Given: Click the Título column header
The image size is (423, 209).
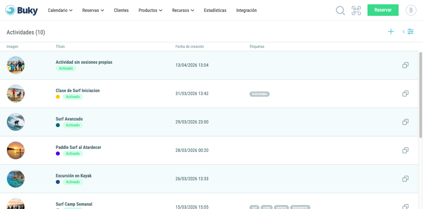Looking at the screenshot, I should click(x=60, y=47).
